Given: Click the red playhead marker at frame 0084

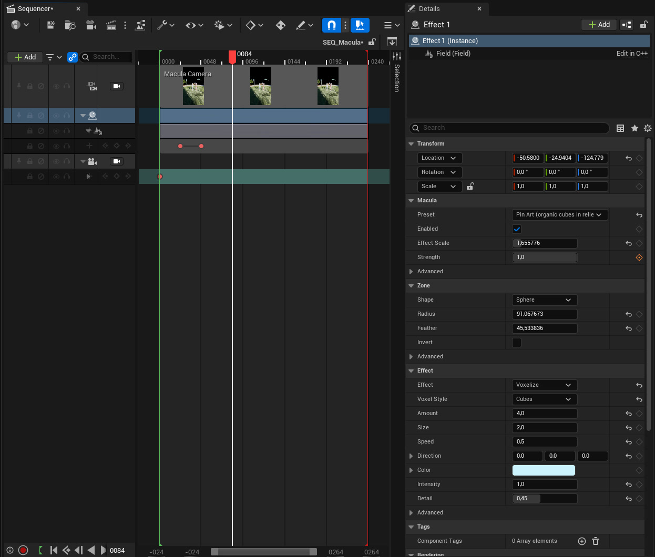Looking at the screenshot, I should [232, 57].
